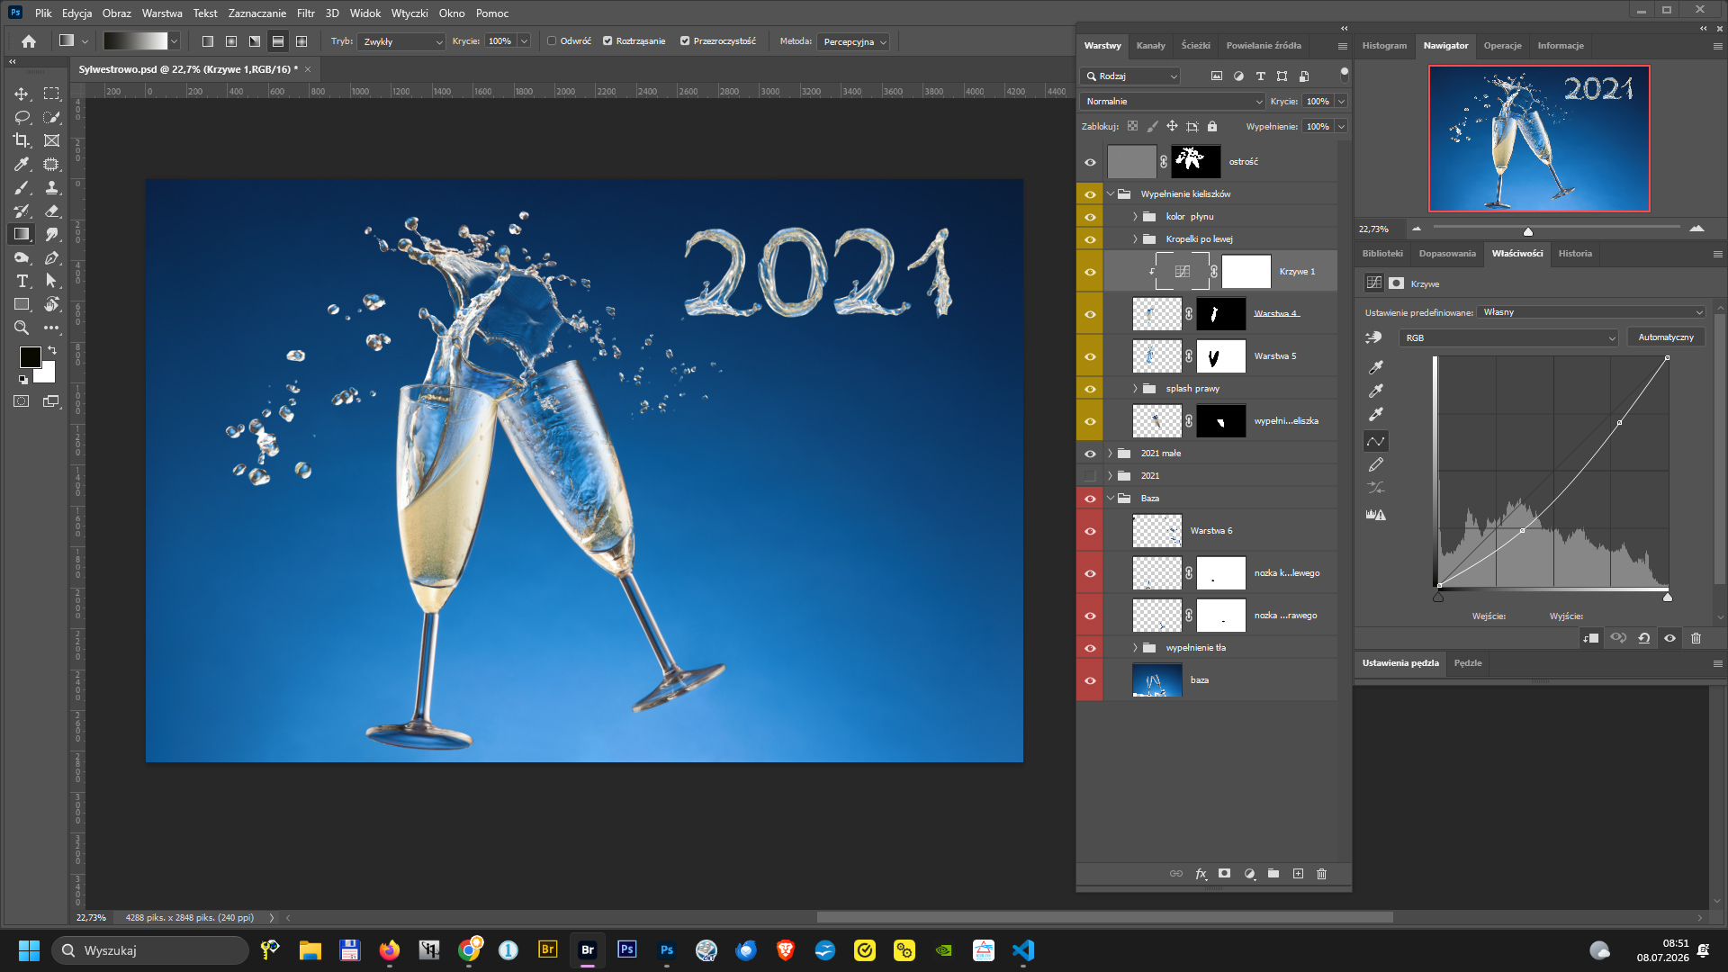Screen dimensions: 1728x972
Task: Toggle the Roztrząsanie checkbox
Action: click(x=607, y=41)
